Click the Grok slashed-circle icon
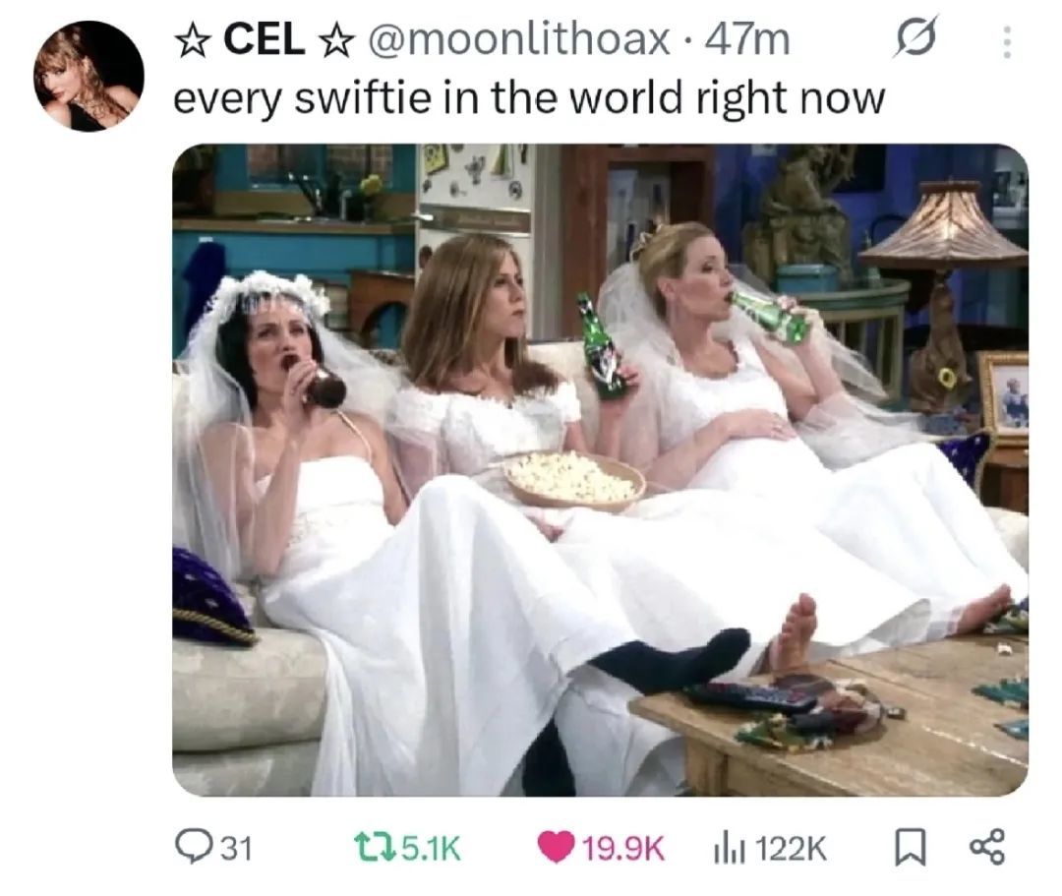The image size is (1062, 896). tap(916, 37)
